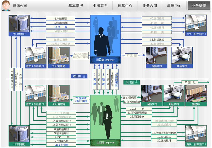This screenshot has height=148, width=212.
Task: Click the 进口商 Importer figure image
Action: tap(105, 37)
